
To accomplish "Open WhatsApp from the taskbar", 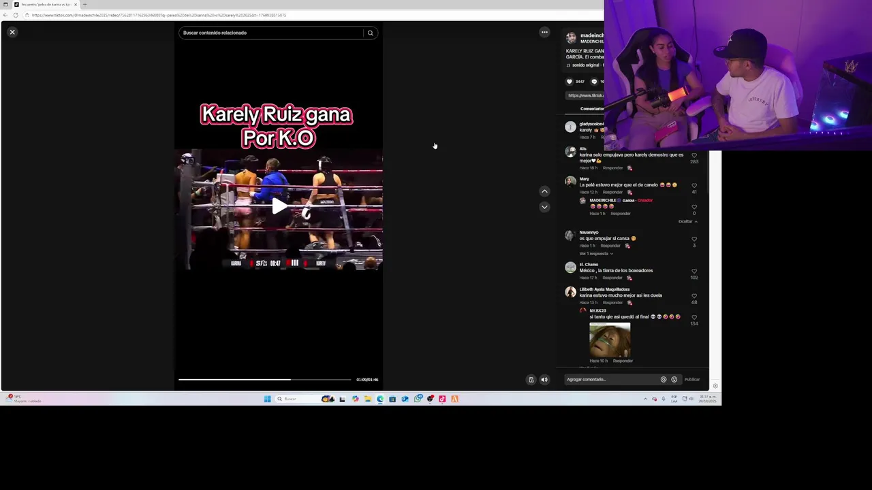I will tap(418, 399).
